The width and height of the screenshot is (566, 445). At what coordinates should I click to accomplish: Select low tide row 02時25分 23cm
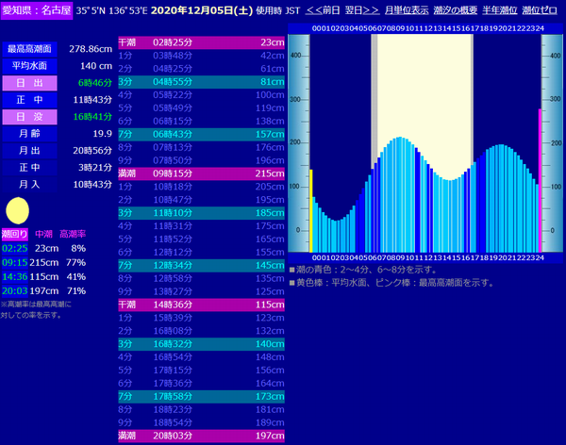tap(202, 42)
